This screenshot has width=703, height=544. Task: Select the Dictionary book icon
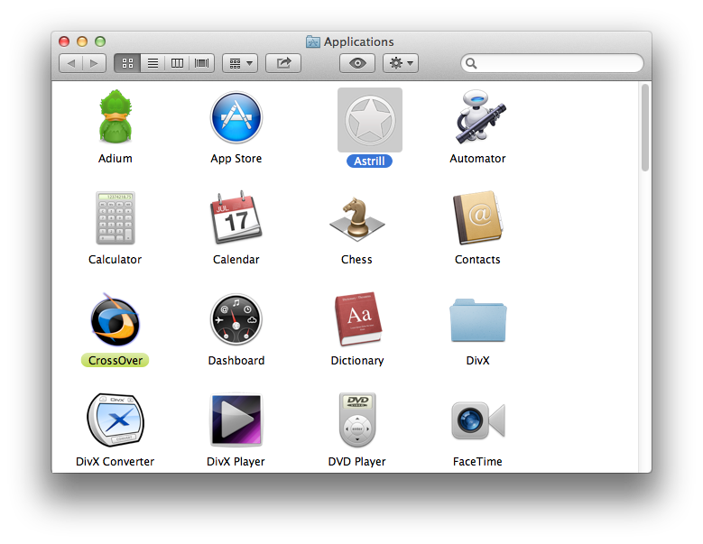356,320
